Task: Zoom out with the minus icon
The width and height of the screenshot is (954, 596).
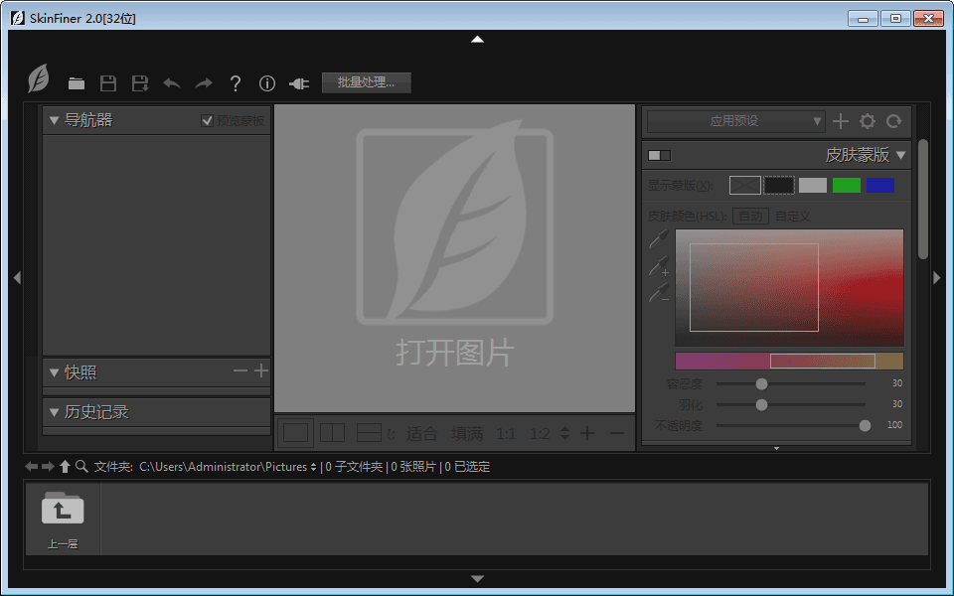Action: [617, 433]
